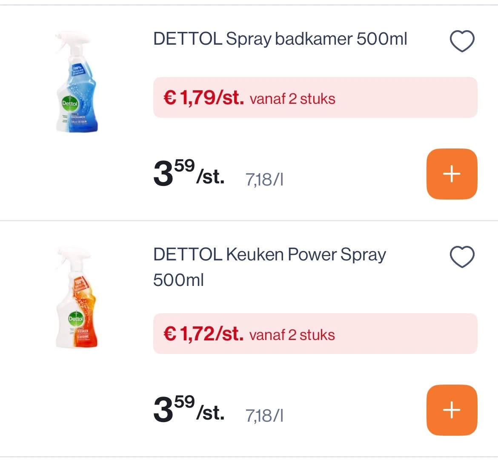Open the blue Dettol bathroom spray image
This screenshot has width=498, height=474.
pos(77,83)
